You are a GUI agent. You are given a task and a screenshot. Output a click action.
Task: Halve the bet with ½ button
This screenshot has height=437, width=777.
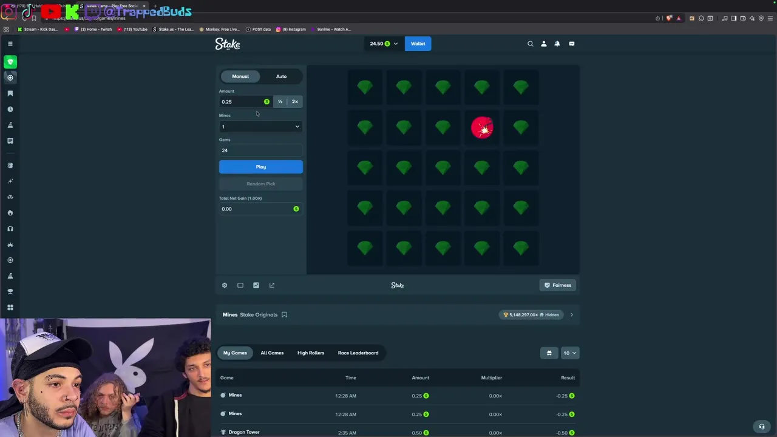click(x=280, y=102)
